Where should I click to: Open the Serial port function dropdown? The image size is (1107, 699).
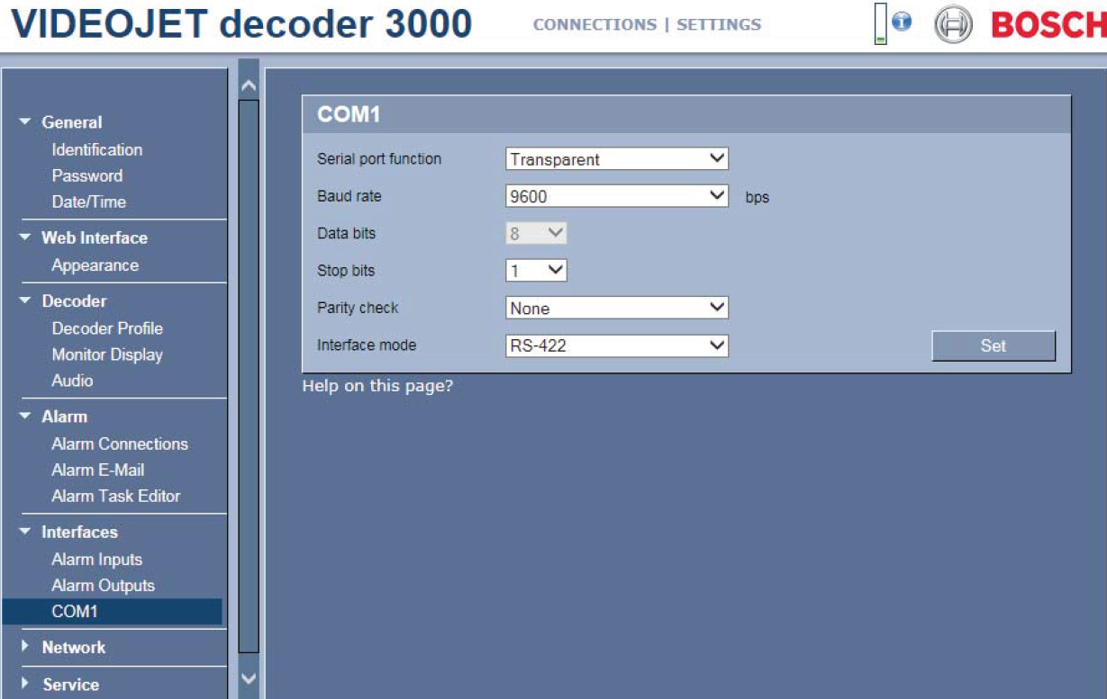(x=616, y=159)
